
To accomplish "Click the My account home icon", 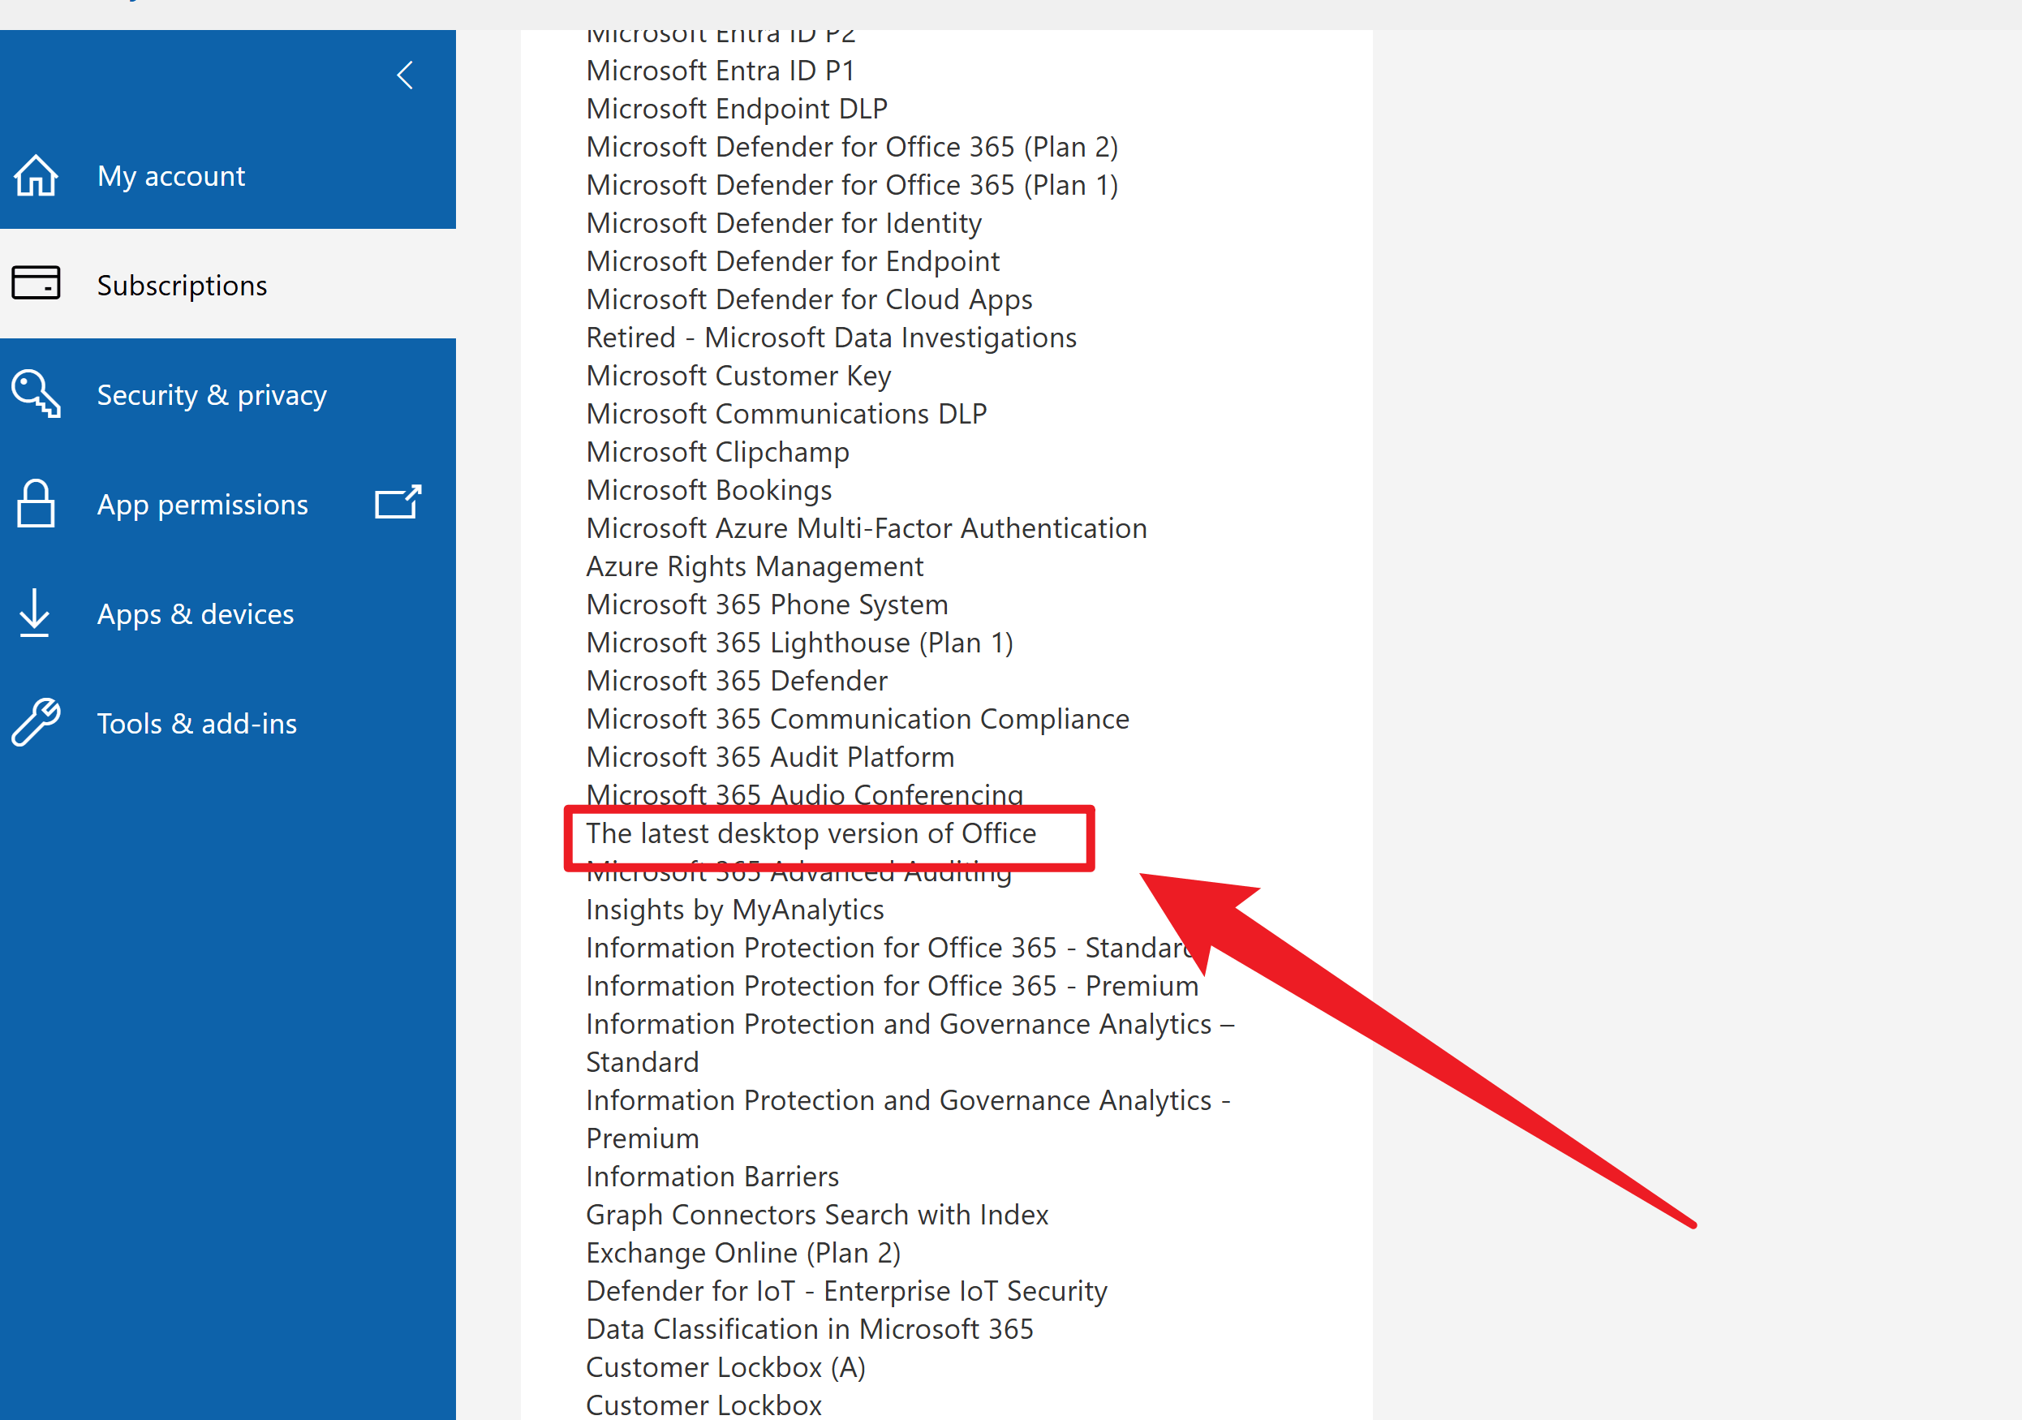I will [36, 175].
